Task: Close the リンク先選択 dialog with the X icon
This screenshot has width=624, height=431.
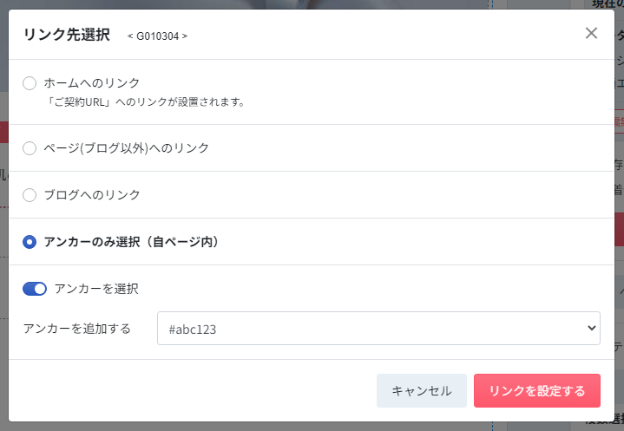Action: pyautogui.click(x=591, y=33)
